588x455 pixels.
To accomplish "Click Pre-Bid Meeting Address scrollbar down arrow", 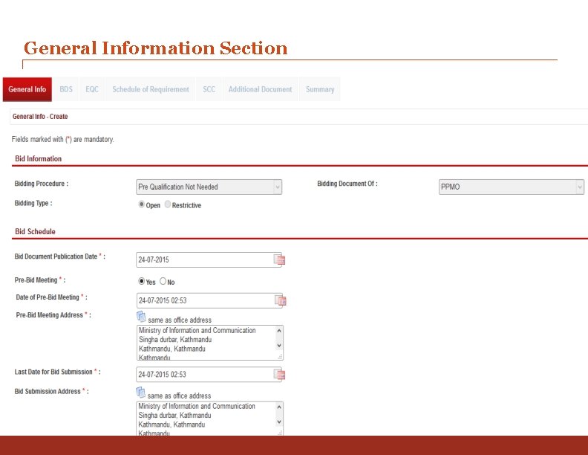I will [279, 346].
